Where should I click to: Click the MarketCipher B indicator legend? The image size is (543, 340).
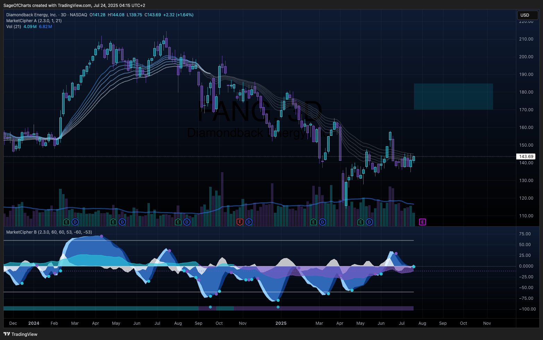(49, 232)
